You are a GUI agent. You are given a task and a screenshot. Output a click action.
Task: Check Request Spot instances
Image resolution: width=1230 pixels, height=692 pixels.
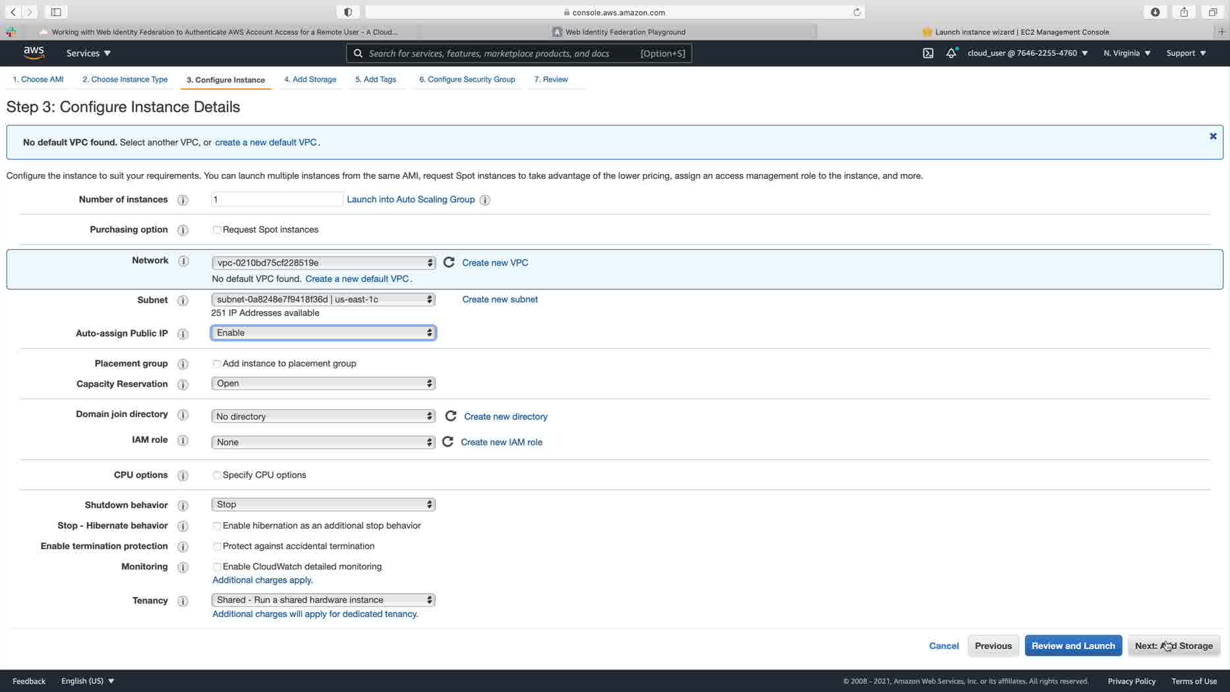pos(217,230)
